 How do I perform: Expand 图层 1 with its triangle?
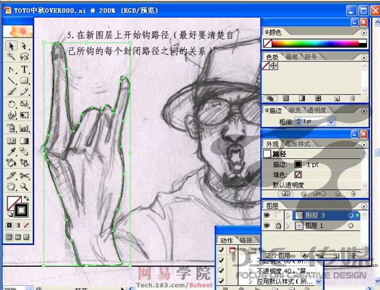(x=288, y=226)
